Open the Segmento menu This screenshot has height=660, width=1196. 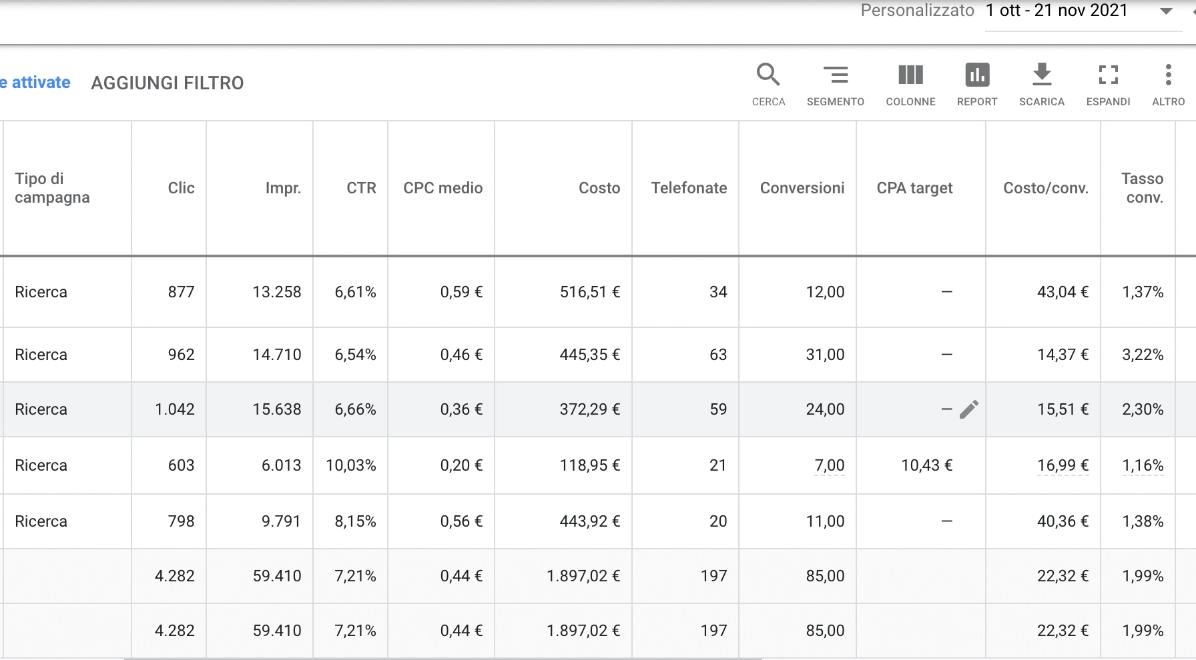[x=835, y=84]
